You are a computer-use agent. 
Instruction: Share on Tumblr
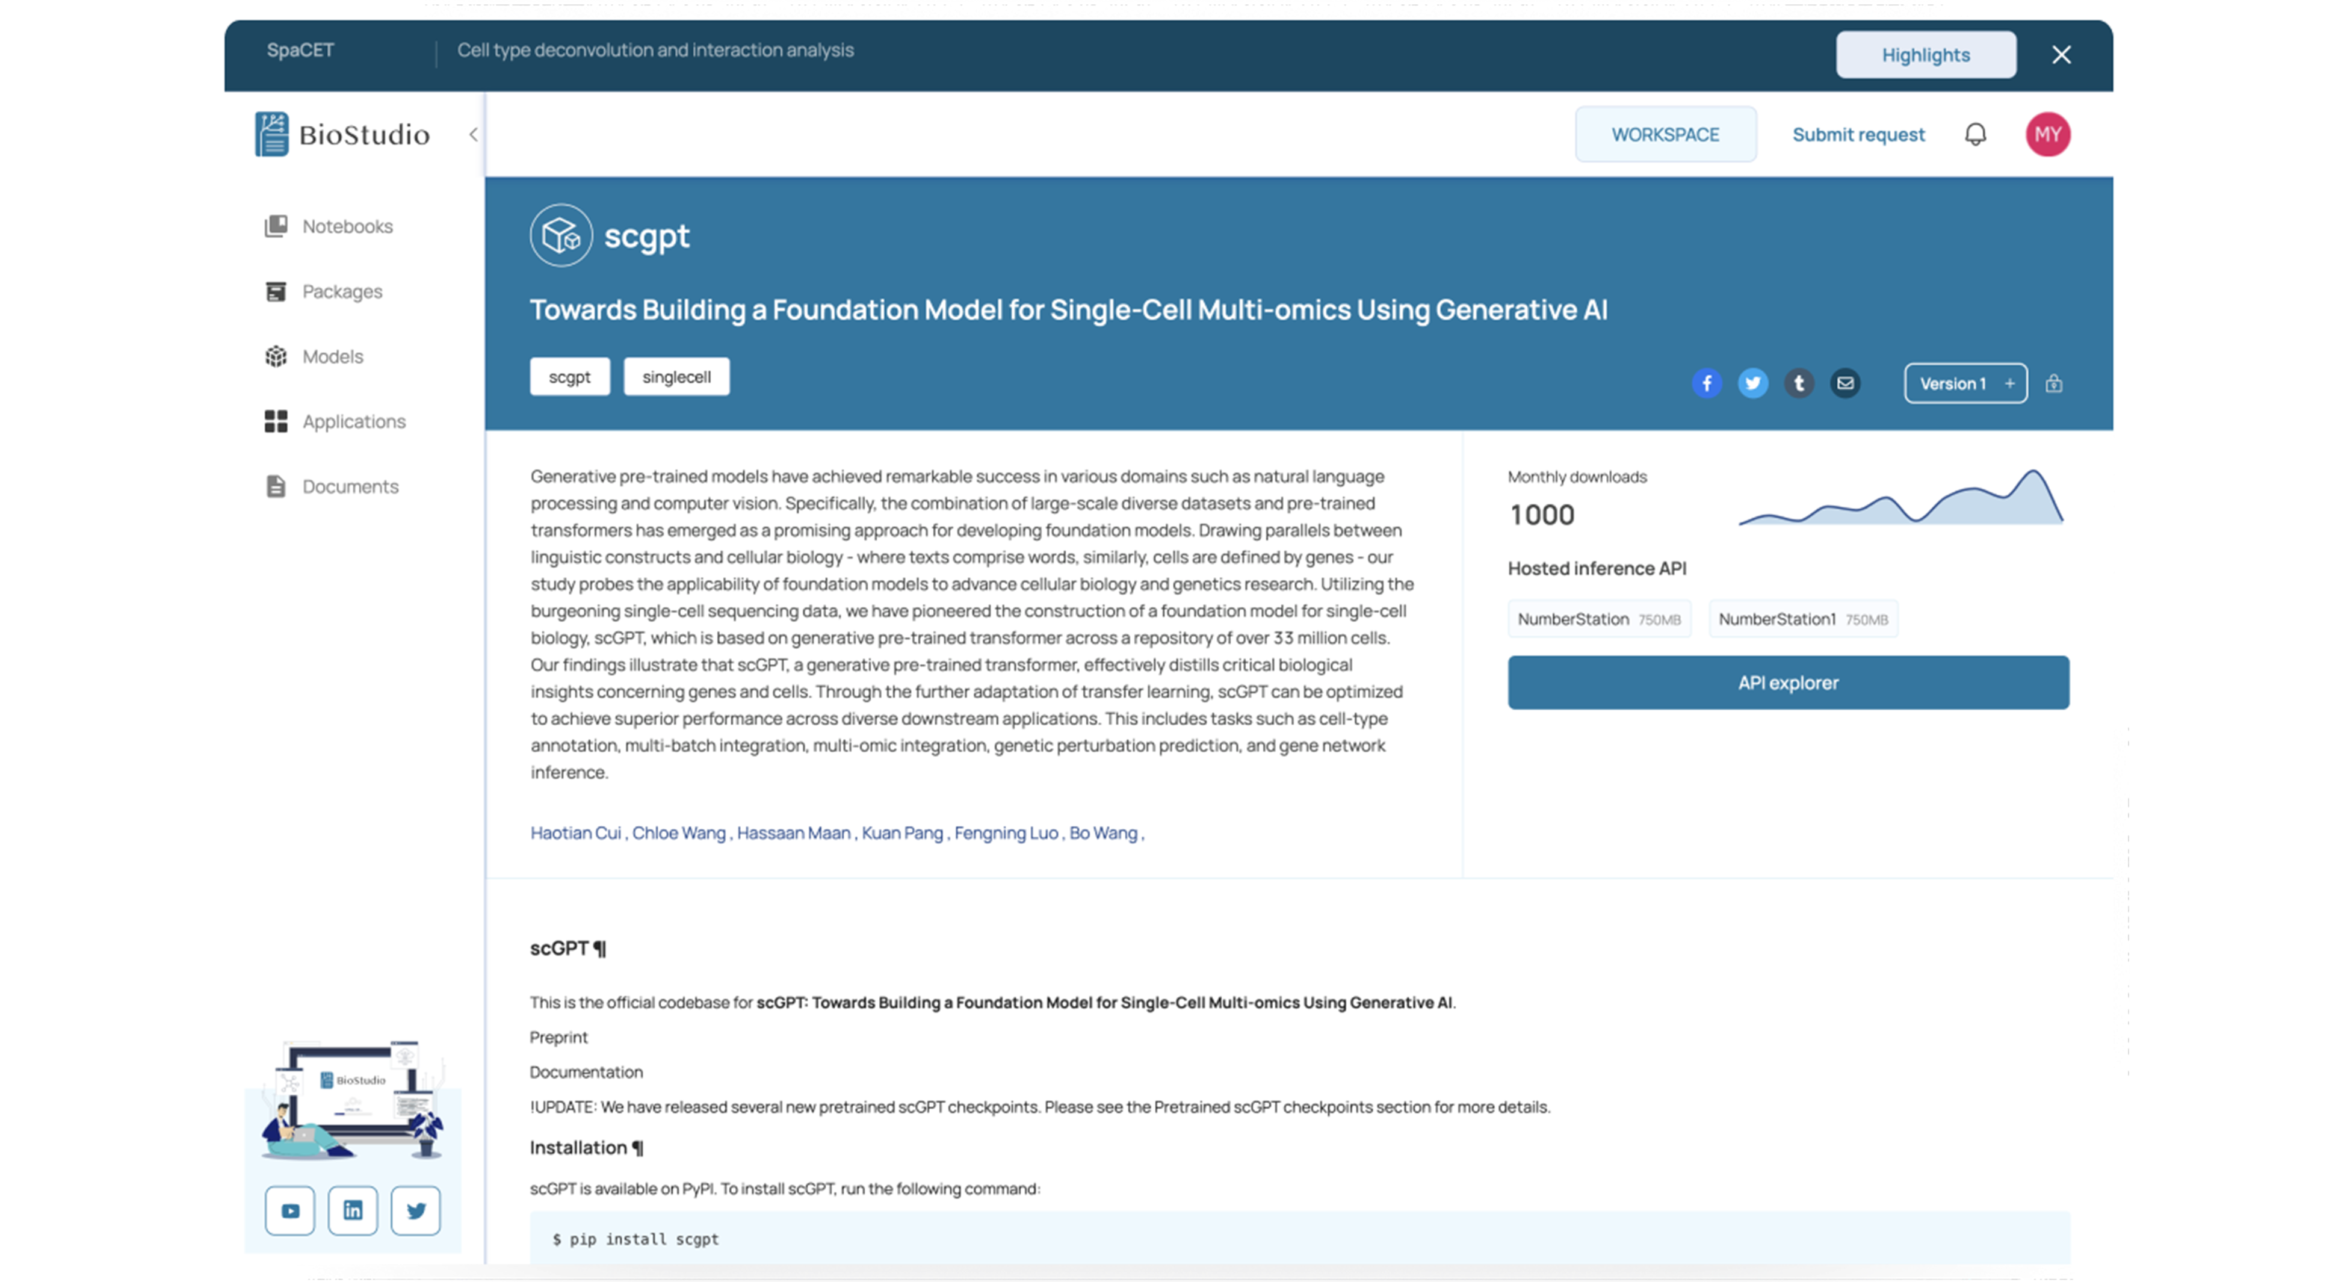click(x=1799, y=383)
